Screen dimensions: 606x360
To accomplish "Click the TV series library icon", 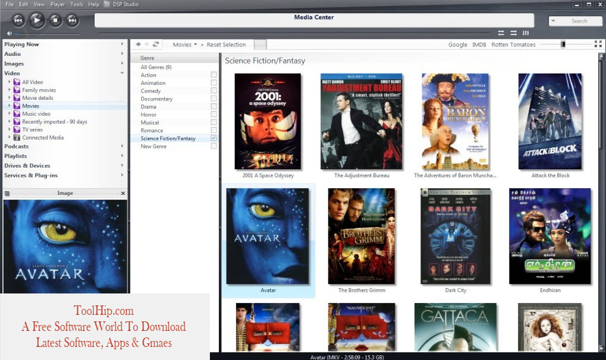I will coord(17,130).
